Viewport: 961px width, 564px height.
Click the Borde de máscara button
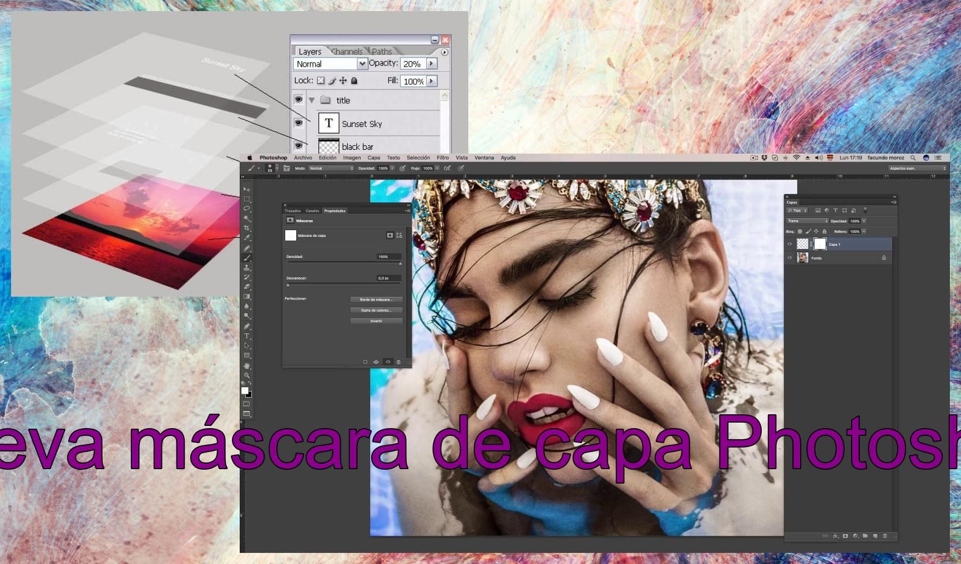(376, 299)
